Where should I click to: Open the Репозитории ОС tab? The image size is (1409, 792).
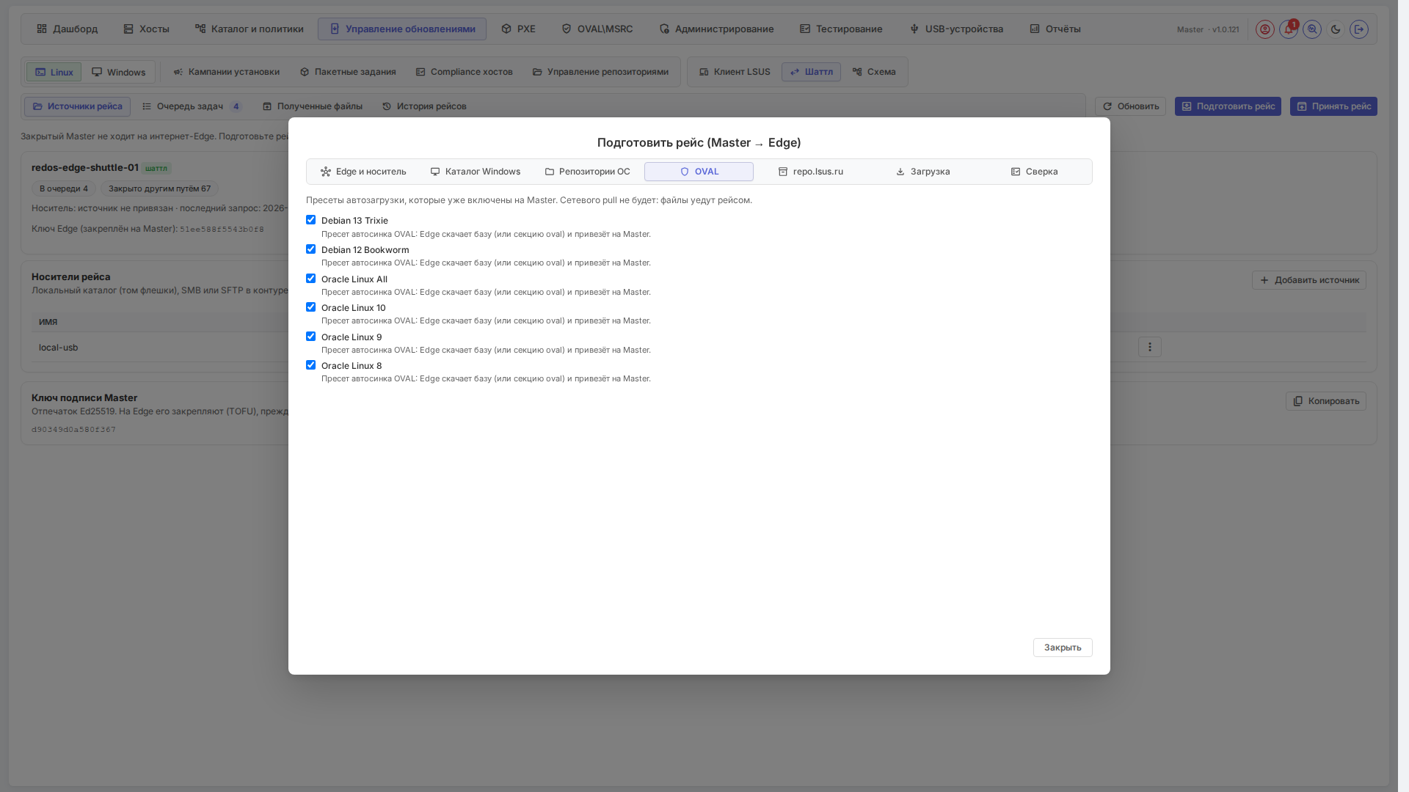(587, 172)
